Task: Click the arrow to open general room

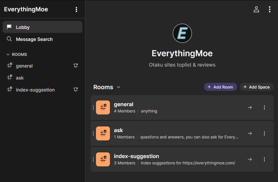Action: 250,107
